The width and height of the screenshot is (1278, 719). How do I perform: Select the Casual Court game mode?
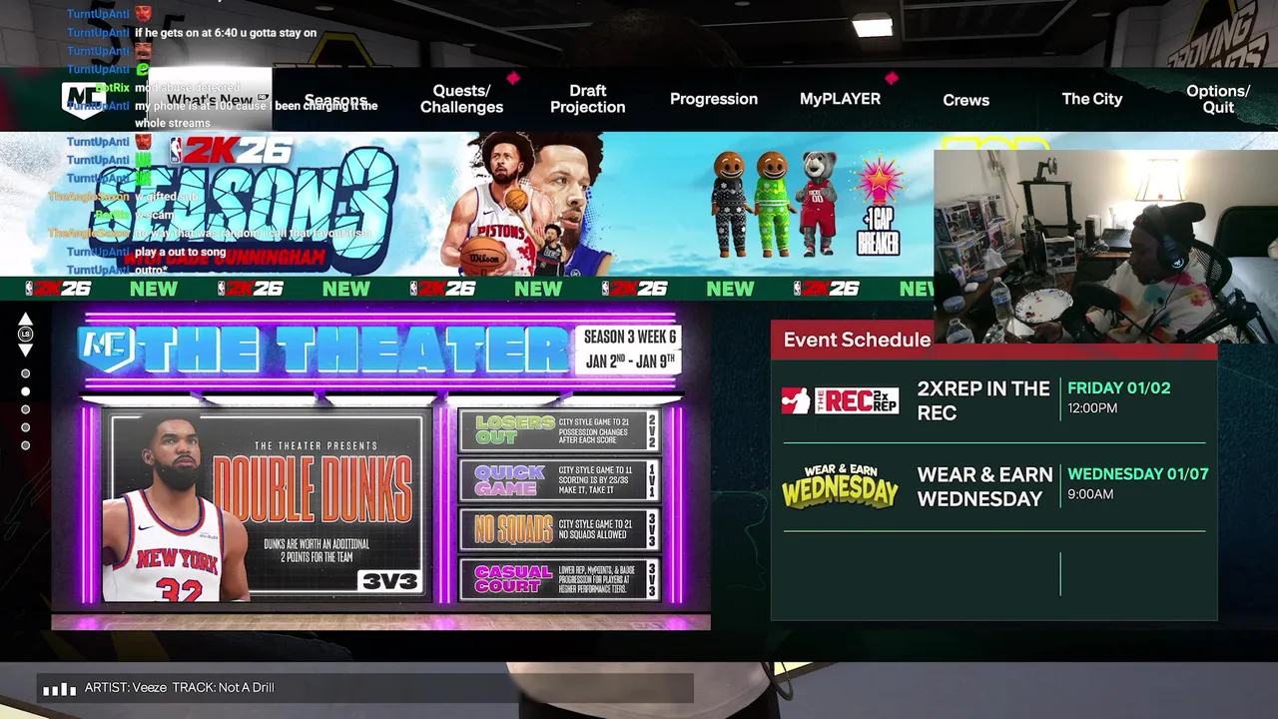point(560,579)
